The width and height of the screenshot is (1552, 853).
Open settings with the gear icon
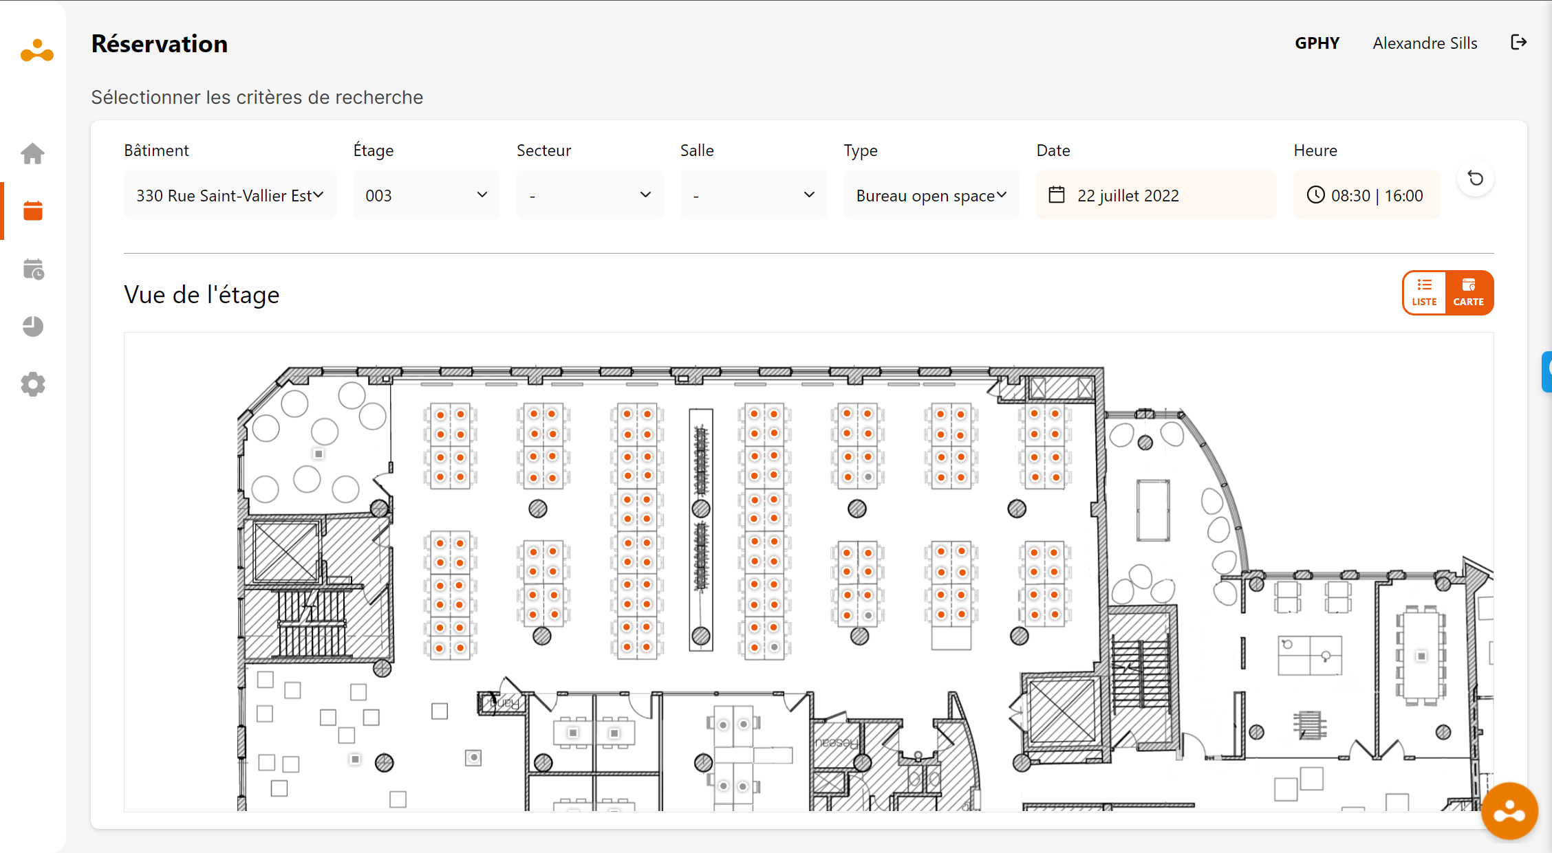(x=32, y=384)
